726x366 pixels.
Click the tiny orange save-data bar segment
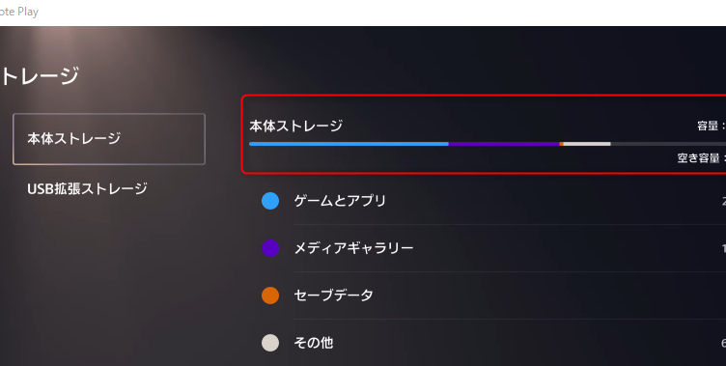pyautogui.click(x=561, y=144)
